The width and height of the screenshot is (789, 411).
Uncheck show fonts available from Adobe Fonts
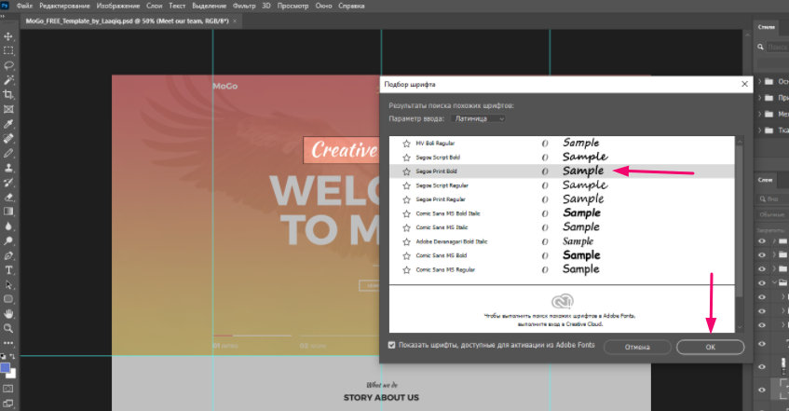click(x=391, y=346)
